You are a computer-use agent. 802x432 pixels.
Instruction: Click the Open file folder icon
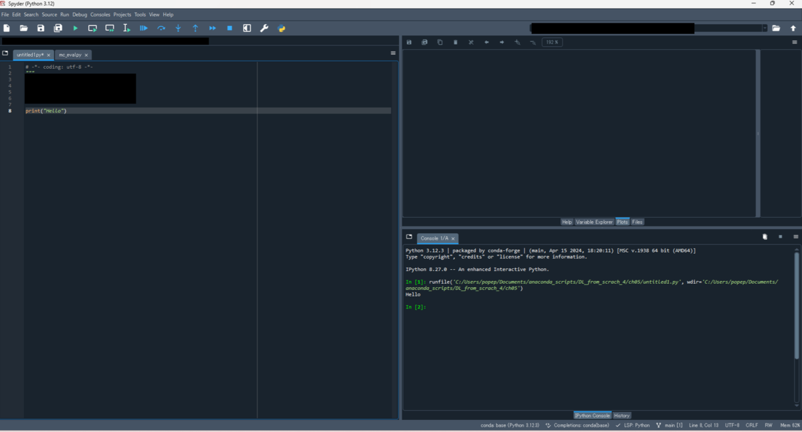(x=23, y=28)
